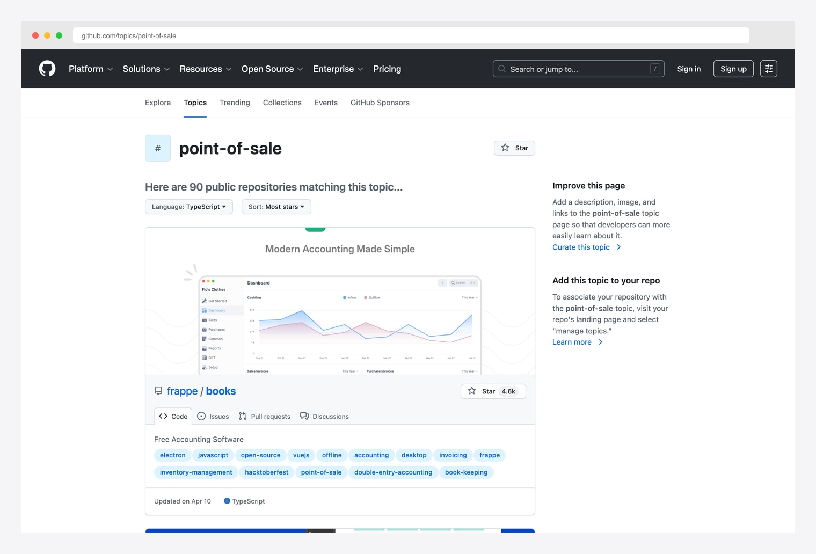Screen dimensions: 816x554
Task: Expand the Enterprise menu
Action: [338, 69]
